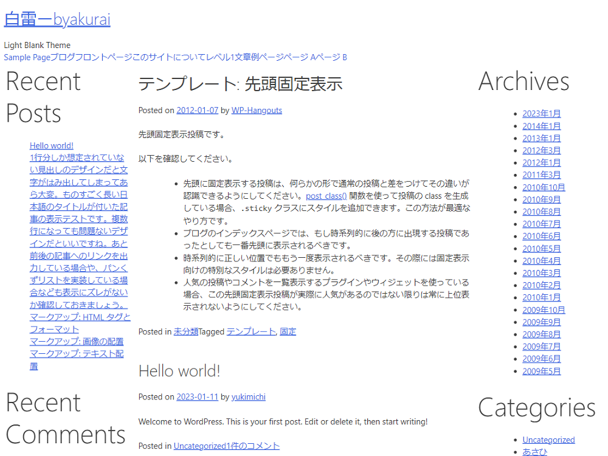608x456 pixels.
Task: Open the テンプレート tag link
Action: point(251,331)
